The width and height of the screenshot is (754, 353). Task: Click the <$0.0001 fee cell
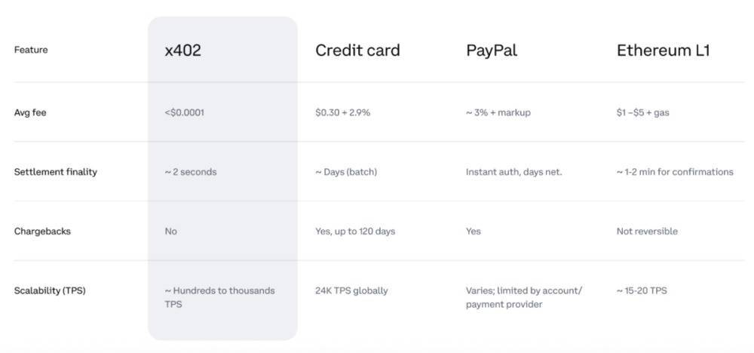[185, 112]
